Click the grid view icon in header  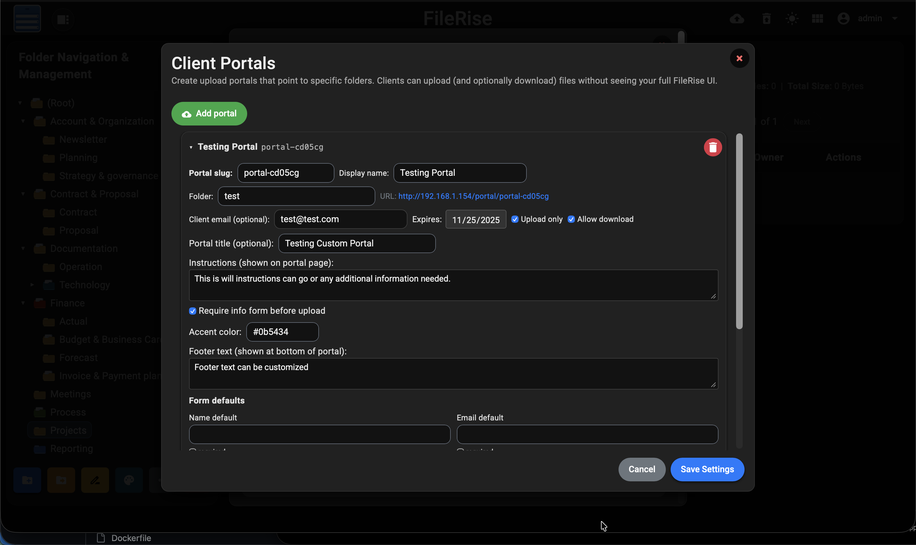817,18
